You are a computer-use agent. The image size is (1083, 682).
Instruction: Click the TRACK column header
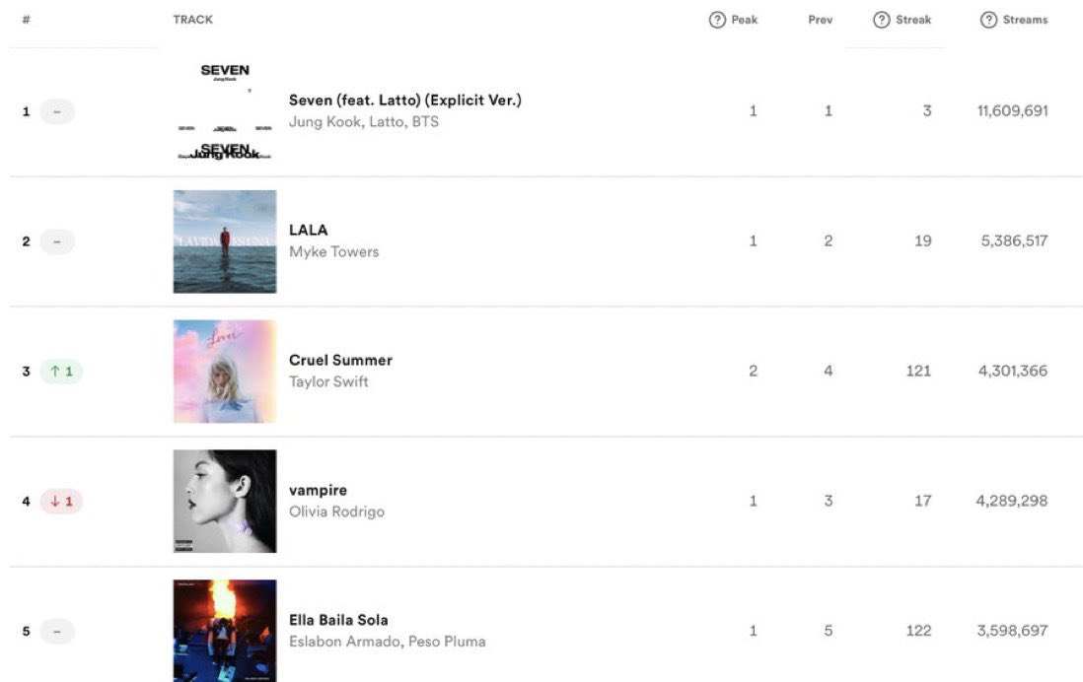tap(192, 20)
